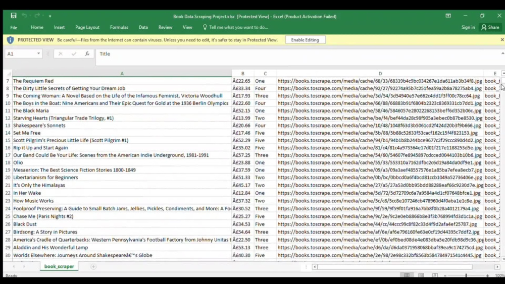505x284 pixels.
Task: Click price cell Â£12.84
Action: pyautogui.click(x=243, y=193)
